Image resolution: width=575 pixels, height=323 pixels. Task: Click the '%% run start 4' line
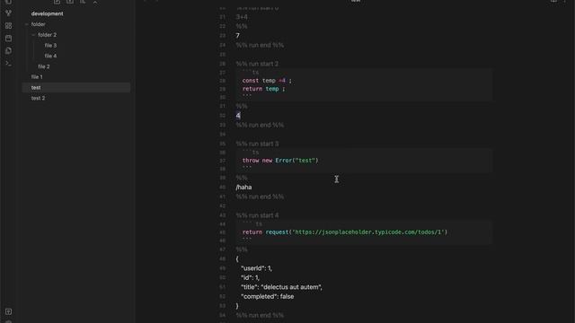257,215
